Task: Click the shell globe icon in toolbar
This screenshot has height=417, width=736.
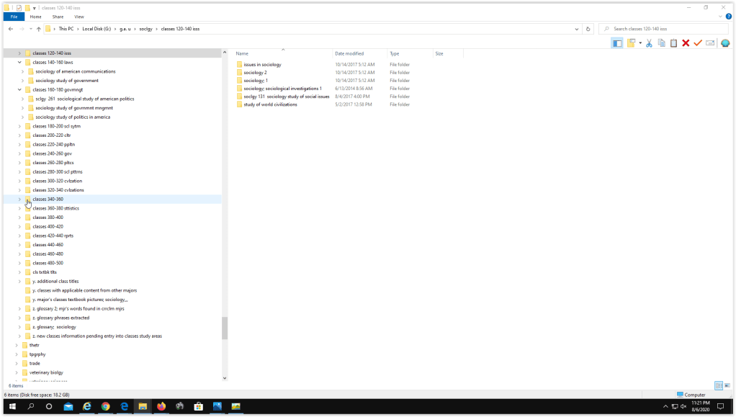Action: click(x=725, y=43)
